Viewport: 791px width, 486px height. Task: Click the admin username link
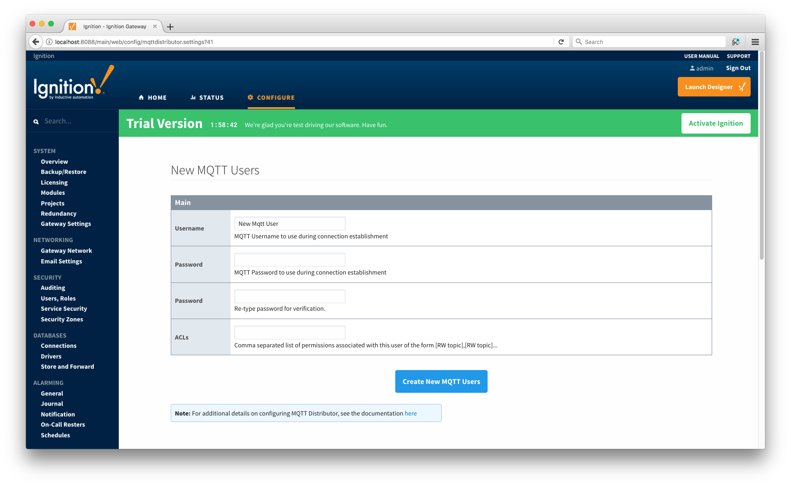[x=705, y=68]
